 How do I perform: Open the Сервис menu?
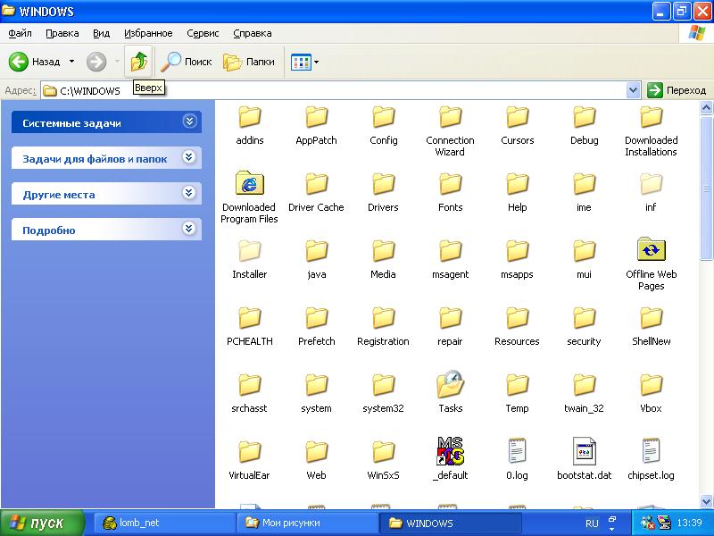pyautogui.click(x=203, y=33)
